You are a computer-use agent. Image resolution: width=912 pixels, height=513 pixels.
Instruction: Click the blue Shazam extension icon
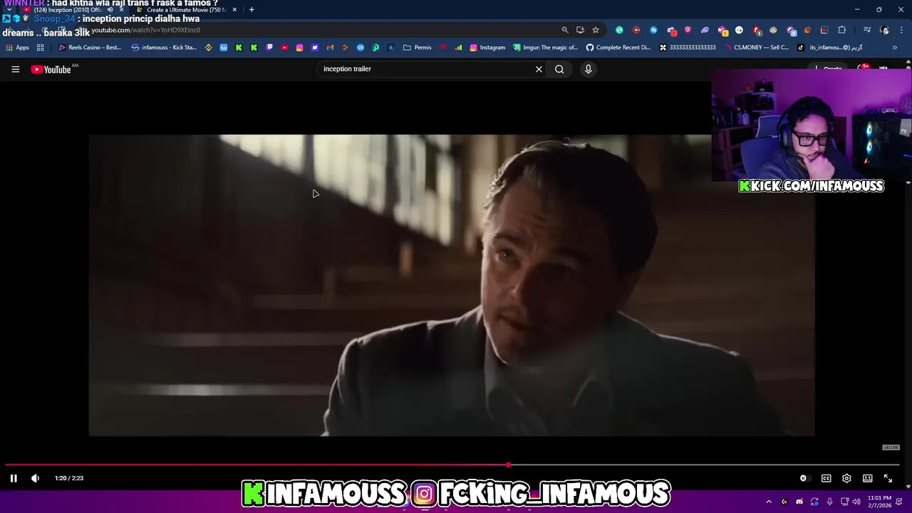[x=653, y=30]
